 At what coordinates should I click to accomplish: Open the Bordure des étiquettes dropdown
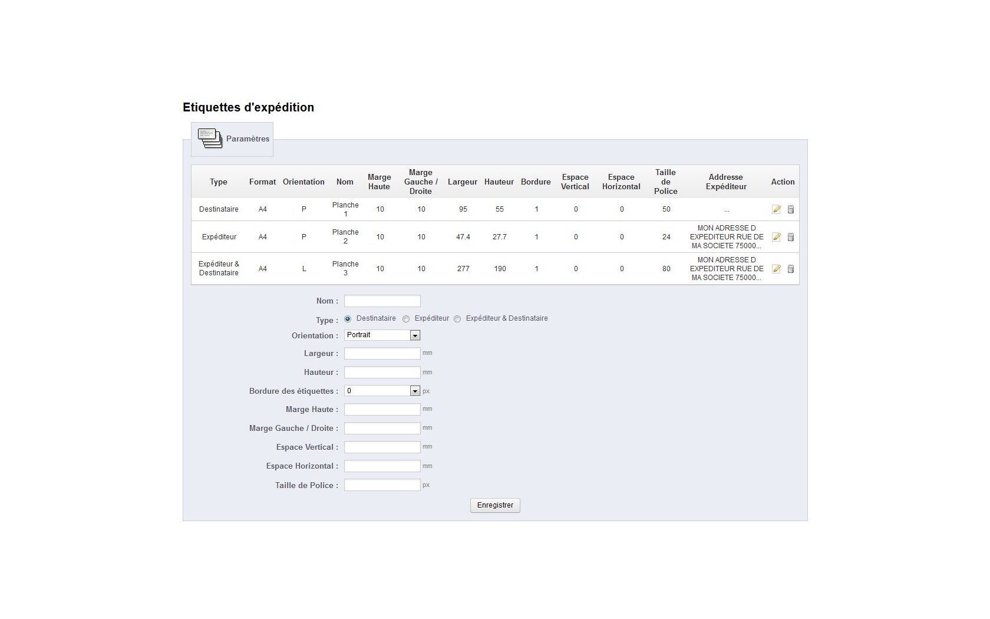coord(382,391)
